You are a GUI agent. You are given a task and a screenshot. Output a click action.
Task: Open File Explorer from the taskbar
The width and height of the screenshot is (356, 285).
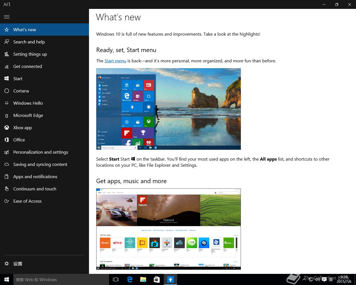coord(143,279)
